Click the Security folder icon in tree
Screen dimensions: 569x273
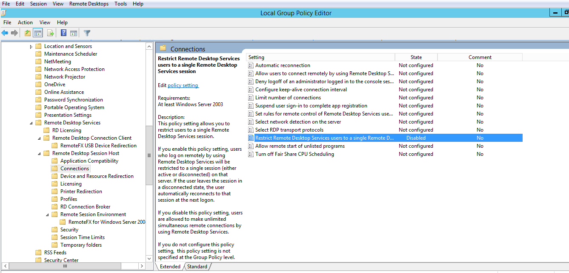coord(54,230)
